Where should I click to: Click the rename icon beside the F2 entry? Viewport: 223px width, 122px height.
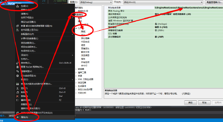[x=17, y=100]
